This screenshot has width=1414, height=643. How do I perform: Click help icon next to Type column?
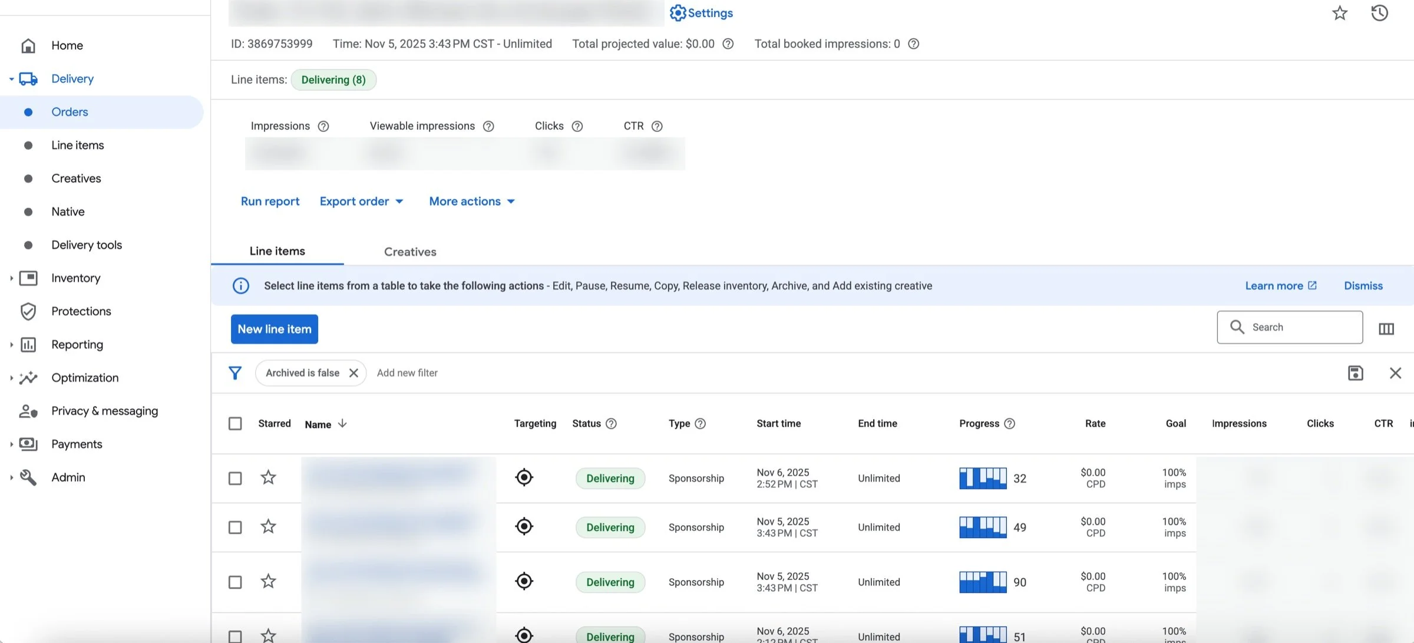pos(701,424)
